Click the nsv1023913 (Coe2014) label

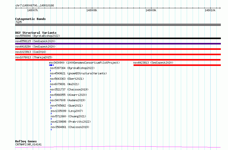point(31,52)
